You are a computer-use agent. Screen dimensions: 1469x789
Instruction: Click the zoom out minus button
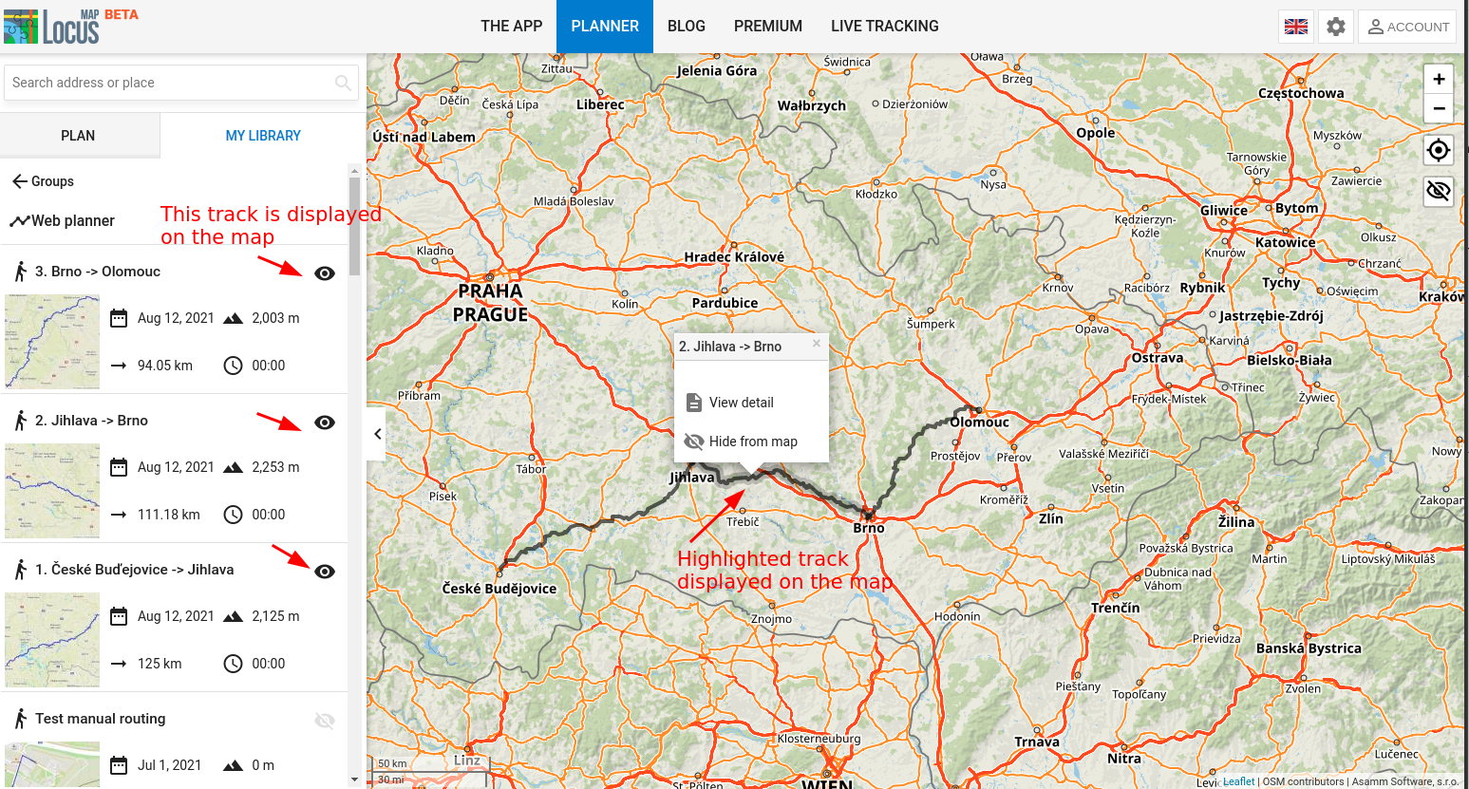click(x=1439, y=108)
